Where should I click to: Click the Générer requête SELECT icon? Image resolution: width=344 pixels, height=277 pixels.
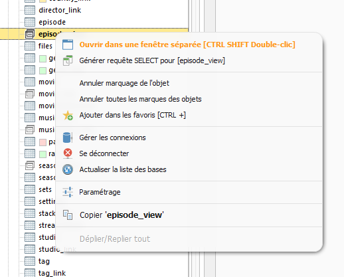point(68,60)
